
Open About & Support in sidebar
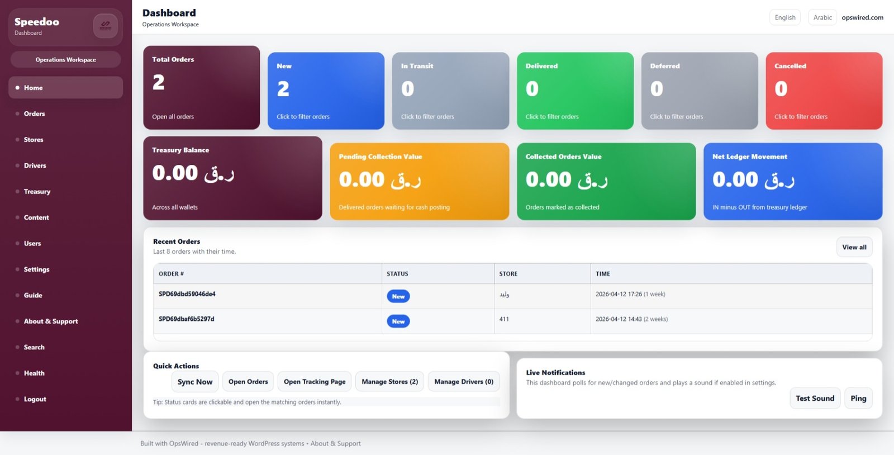[x=66, y=321]
